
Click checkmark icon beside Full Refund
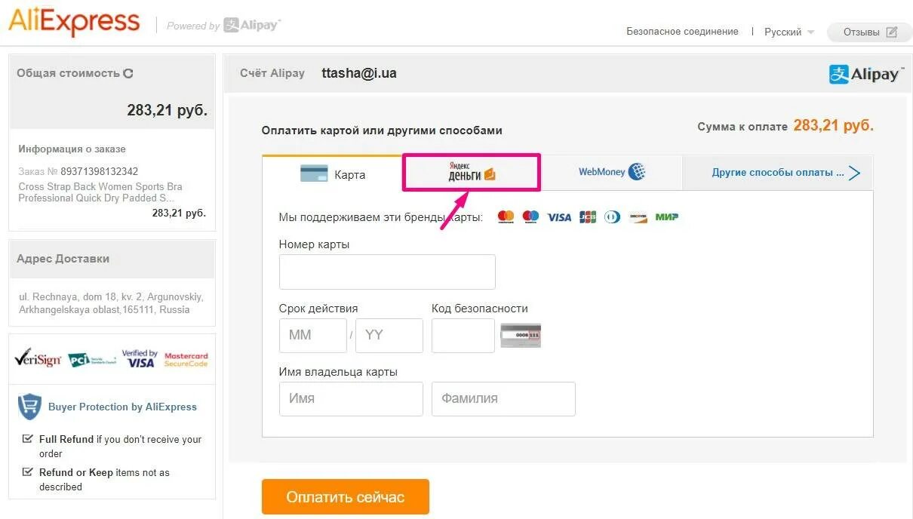27,439
